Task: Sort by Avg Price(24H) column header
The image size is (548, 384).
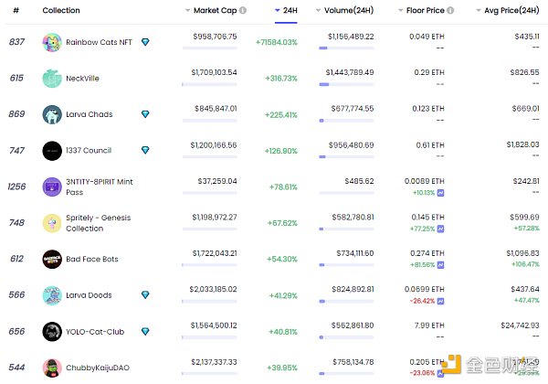Action: tap(507, 11)
